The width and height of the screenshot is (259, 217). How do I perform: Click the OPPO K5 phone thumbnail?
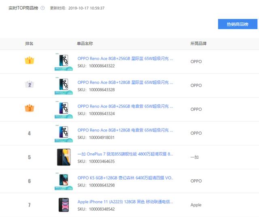(64, 181)
